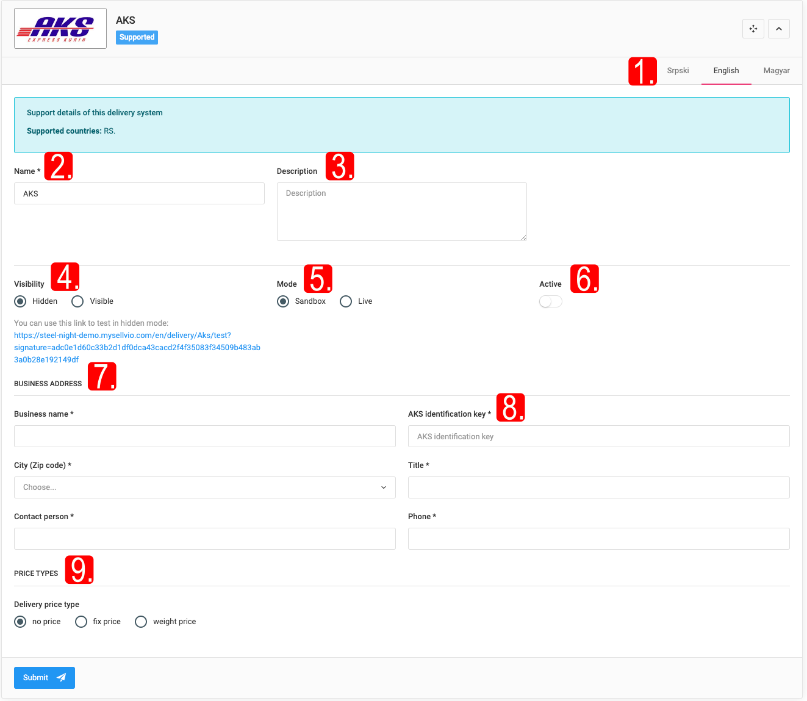Click the Supported status badge
Image resolution: width=807 pixels, height=701 pixels.
(137, 37)
